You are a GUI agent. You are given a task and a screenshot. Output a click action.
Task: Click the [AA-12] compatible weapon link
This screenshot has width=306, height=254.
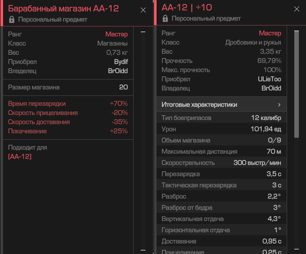(x=20, y=157)
